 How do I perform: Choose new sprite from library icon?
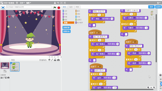[x=49, y=60]
